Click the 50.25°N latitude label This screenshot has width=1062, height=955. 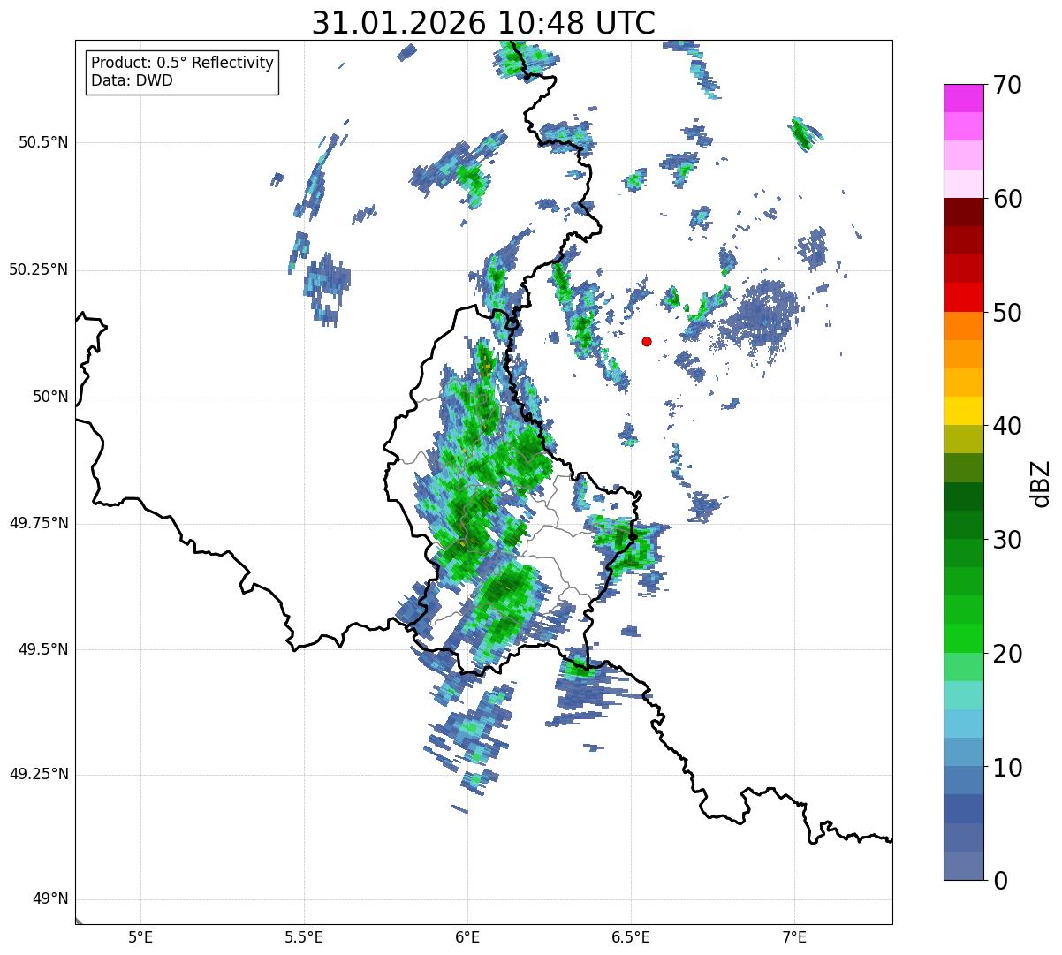38,269
